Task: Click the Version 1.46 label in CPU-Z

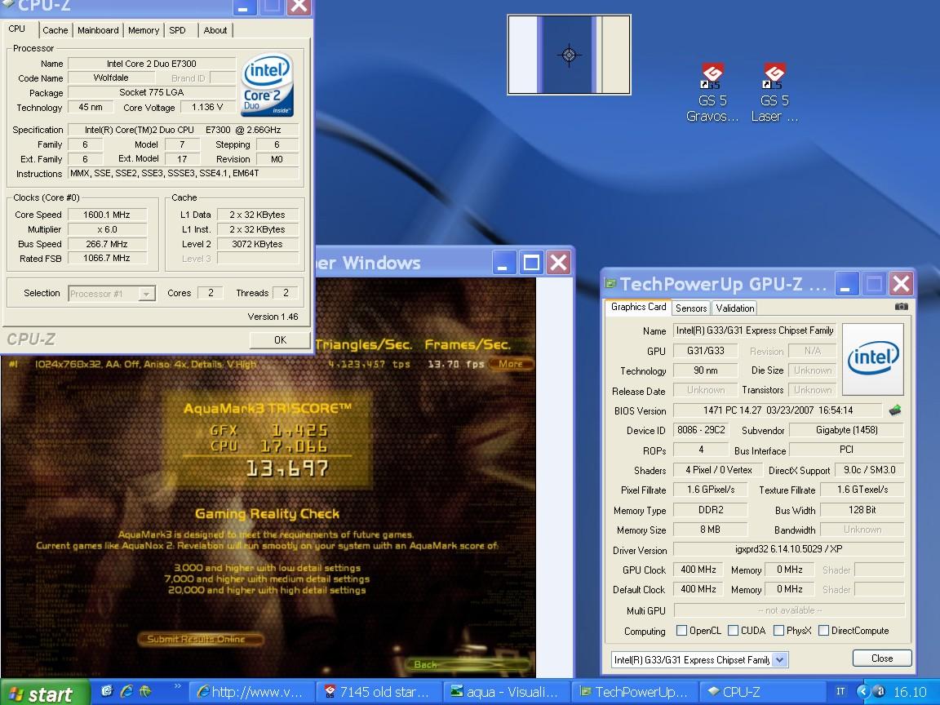Action: coord(273,317)
